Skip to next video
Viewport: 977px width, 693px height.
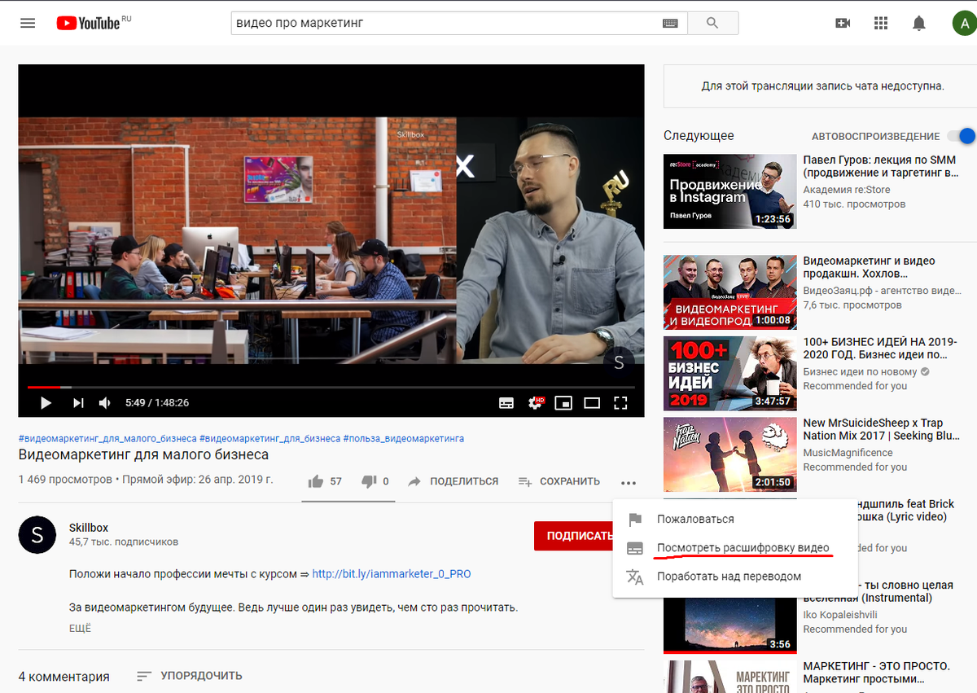(x=78, y=402)
